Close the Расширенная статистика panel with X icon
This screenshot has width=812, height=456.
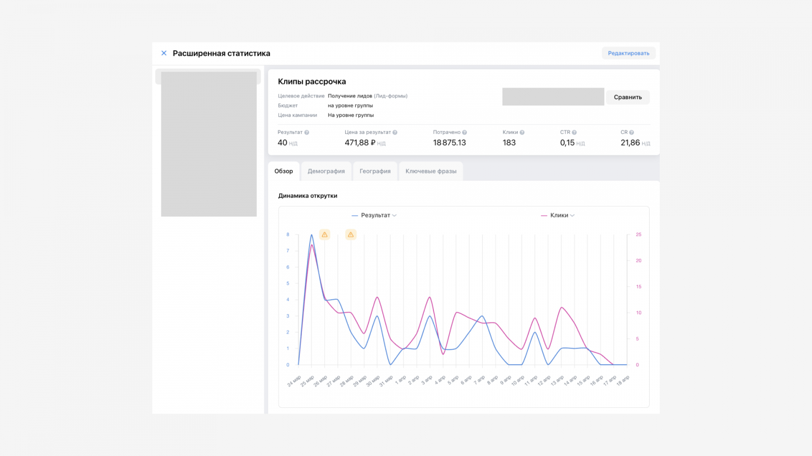click(x=164, y=53)
